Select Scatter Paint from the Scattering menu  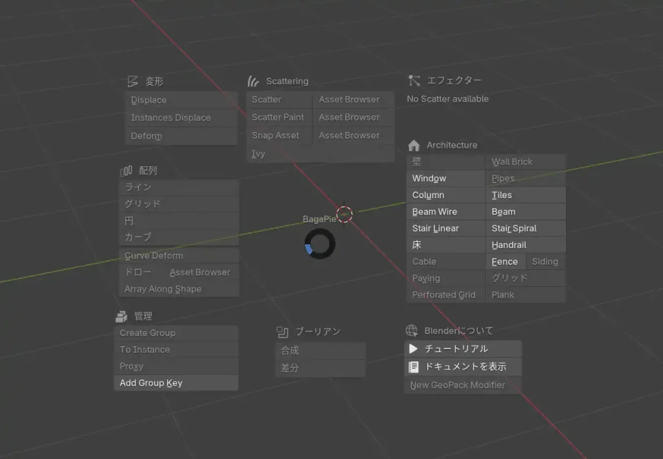coord(278,117)
